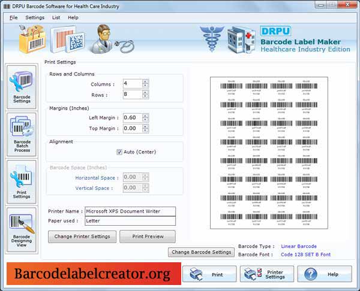The image size is (360, 291).
Task: Click the Printer Name field
Action: click(130, 211)
